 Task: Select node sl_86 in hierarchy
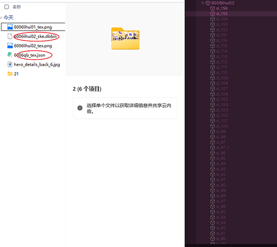[221, 206]
